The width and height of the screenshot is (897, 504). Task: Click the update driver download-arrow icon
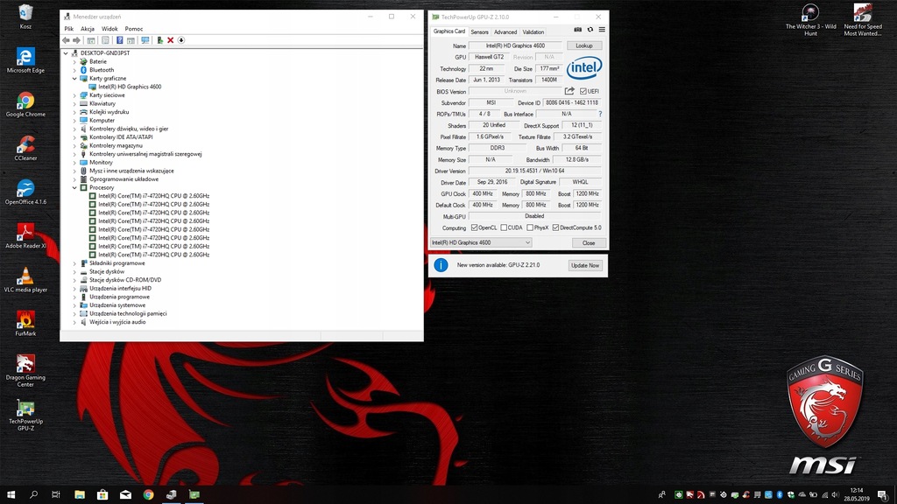pyautogui.click(x=181, y=40)
